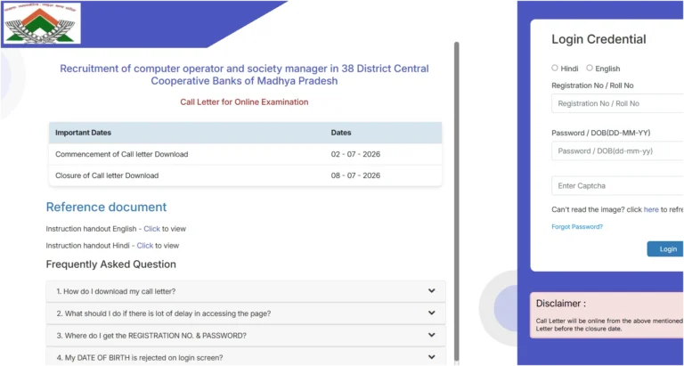This screenshot has height=366, width=684.
Task: Open the Forgot Password? link
Action: coord(577,227)
